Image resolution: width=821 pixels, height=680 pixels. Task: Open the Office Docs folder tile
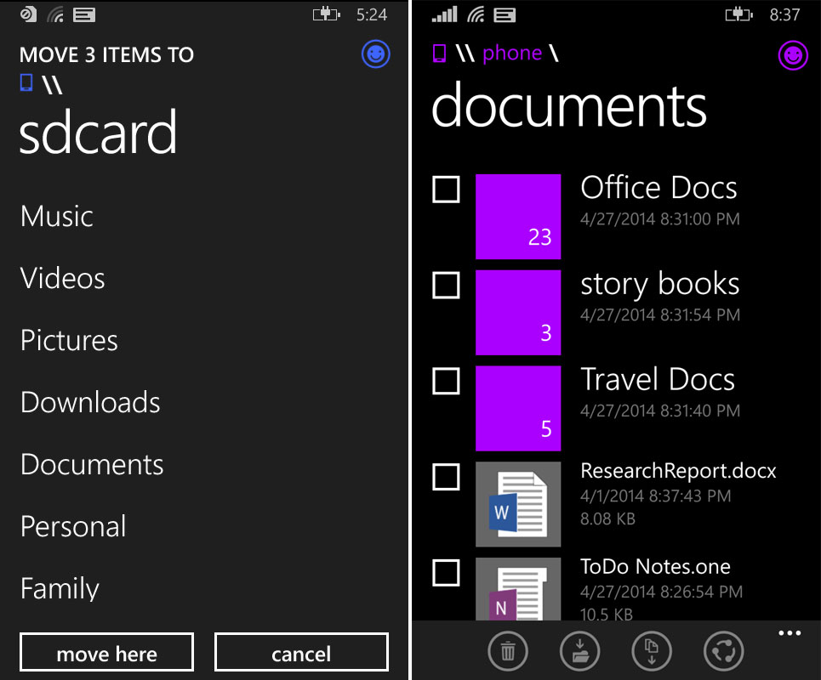518,217
